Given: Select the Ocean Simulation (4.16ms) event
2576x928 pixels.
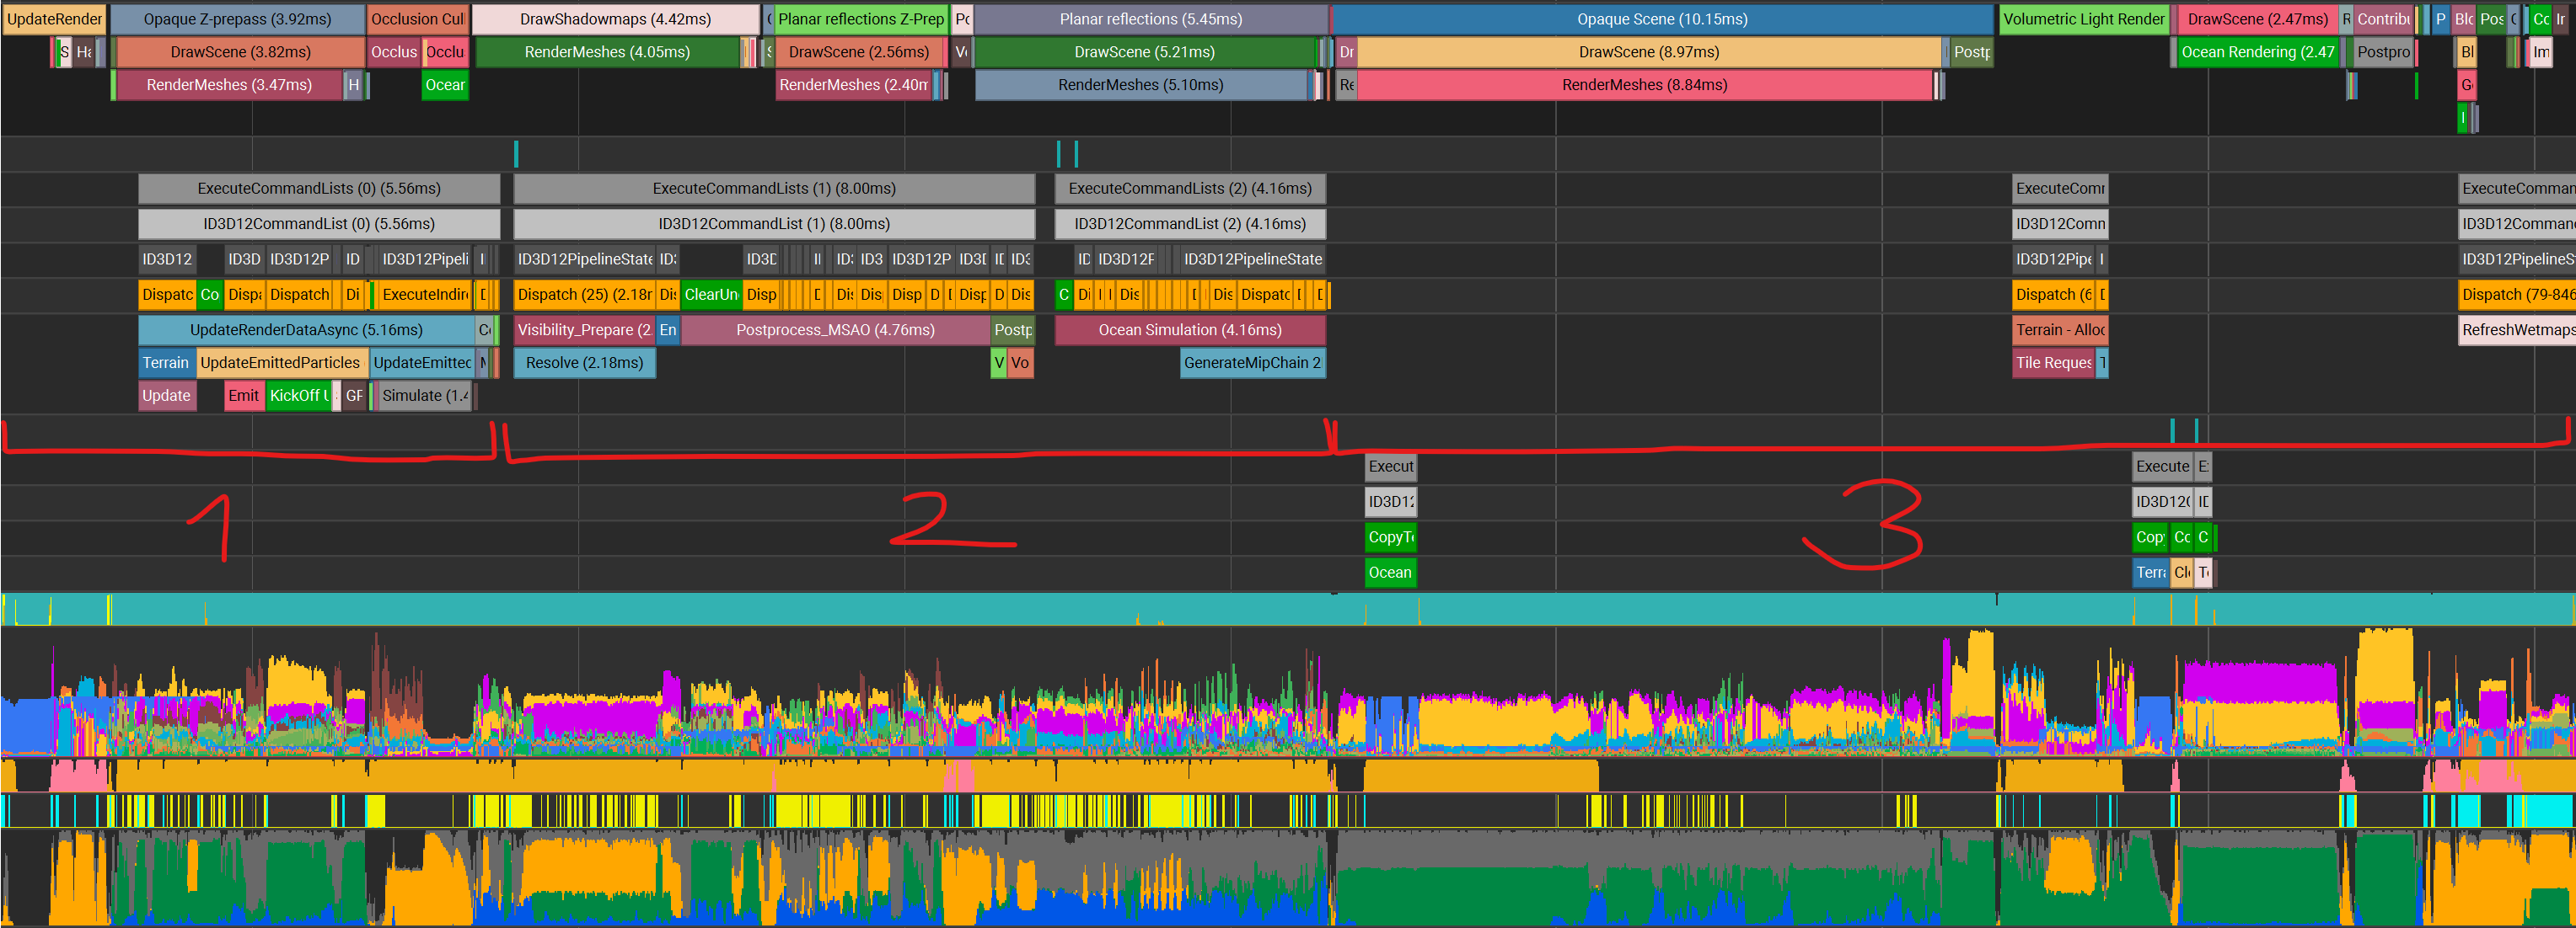Looking at the screenshot, I should tap(1190, 329).
